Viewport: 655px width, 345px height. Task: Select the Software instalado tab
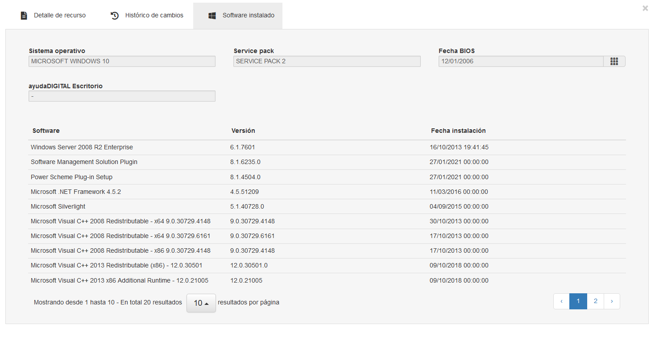point(238,16)
